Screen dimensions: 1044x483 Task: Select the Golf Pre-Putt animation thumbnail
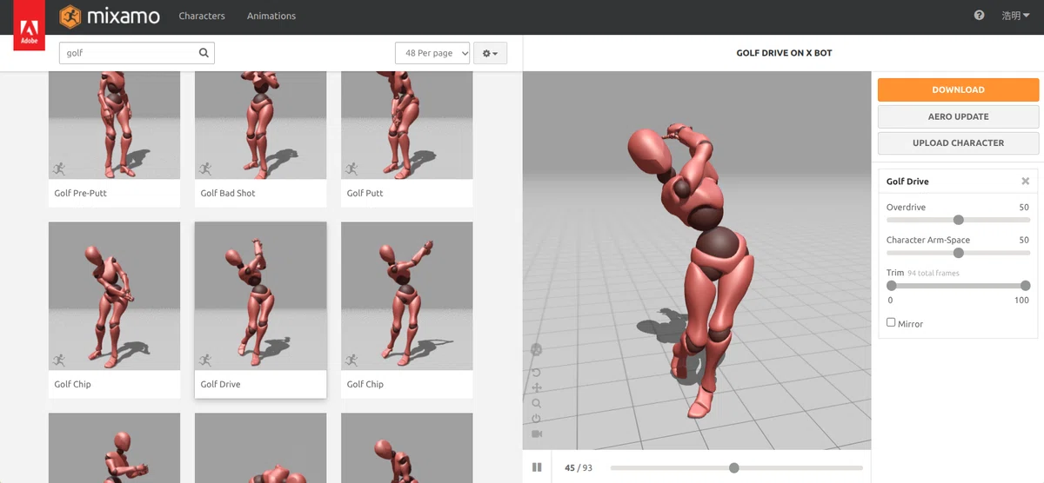pyautogui.click(x=114, y=125)
